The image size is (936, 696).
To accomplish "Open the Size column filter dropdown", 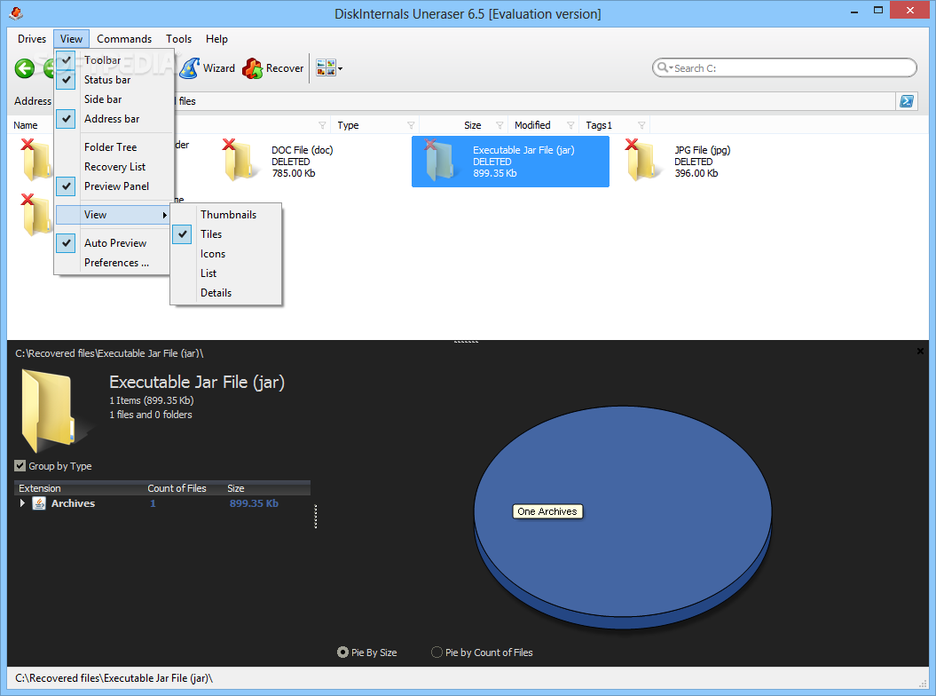I will coord(499,125).
